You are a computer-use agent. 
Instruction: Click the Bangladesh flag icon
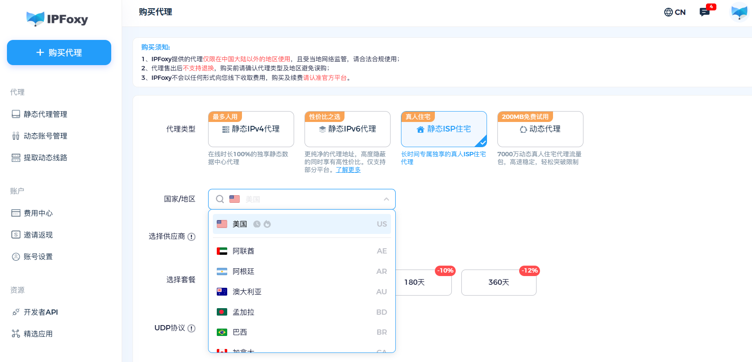222,312
